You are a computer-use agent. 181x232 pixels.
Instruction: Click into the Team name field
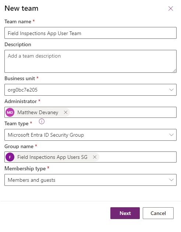coord(90,33)
